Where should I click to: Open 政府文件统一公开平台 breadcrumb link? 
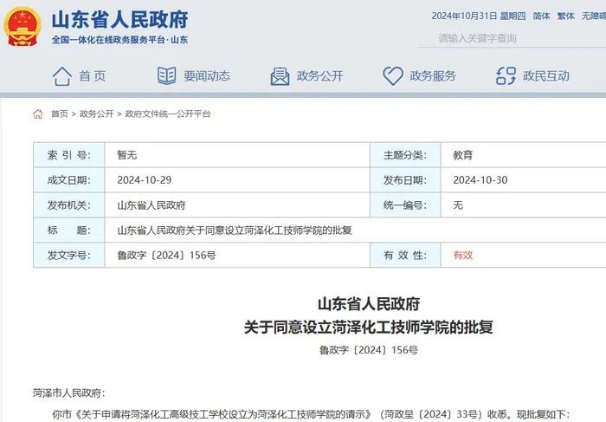click(167, 114)
